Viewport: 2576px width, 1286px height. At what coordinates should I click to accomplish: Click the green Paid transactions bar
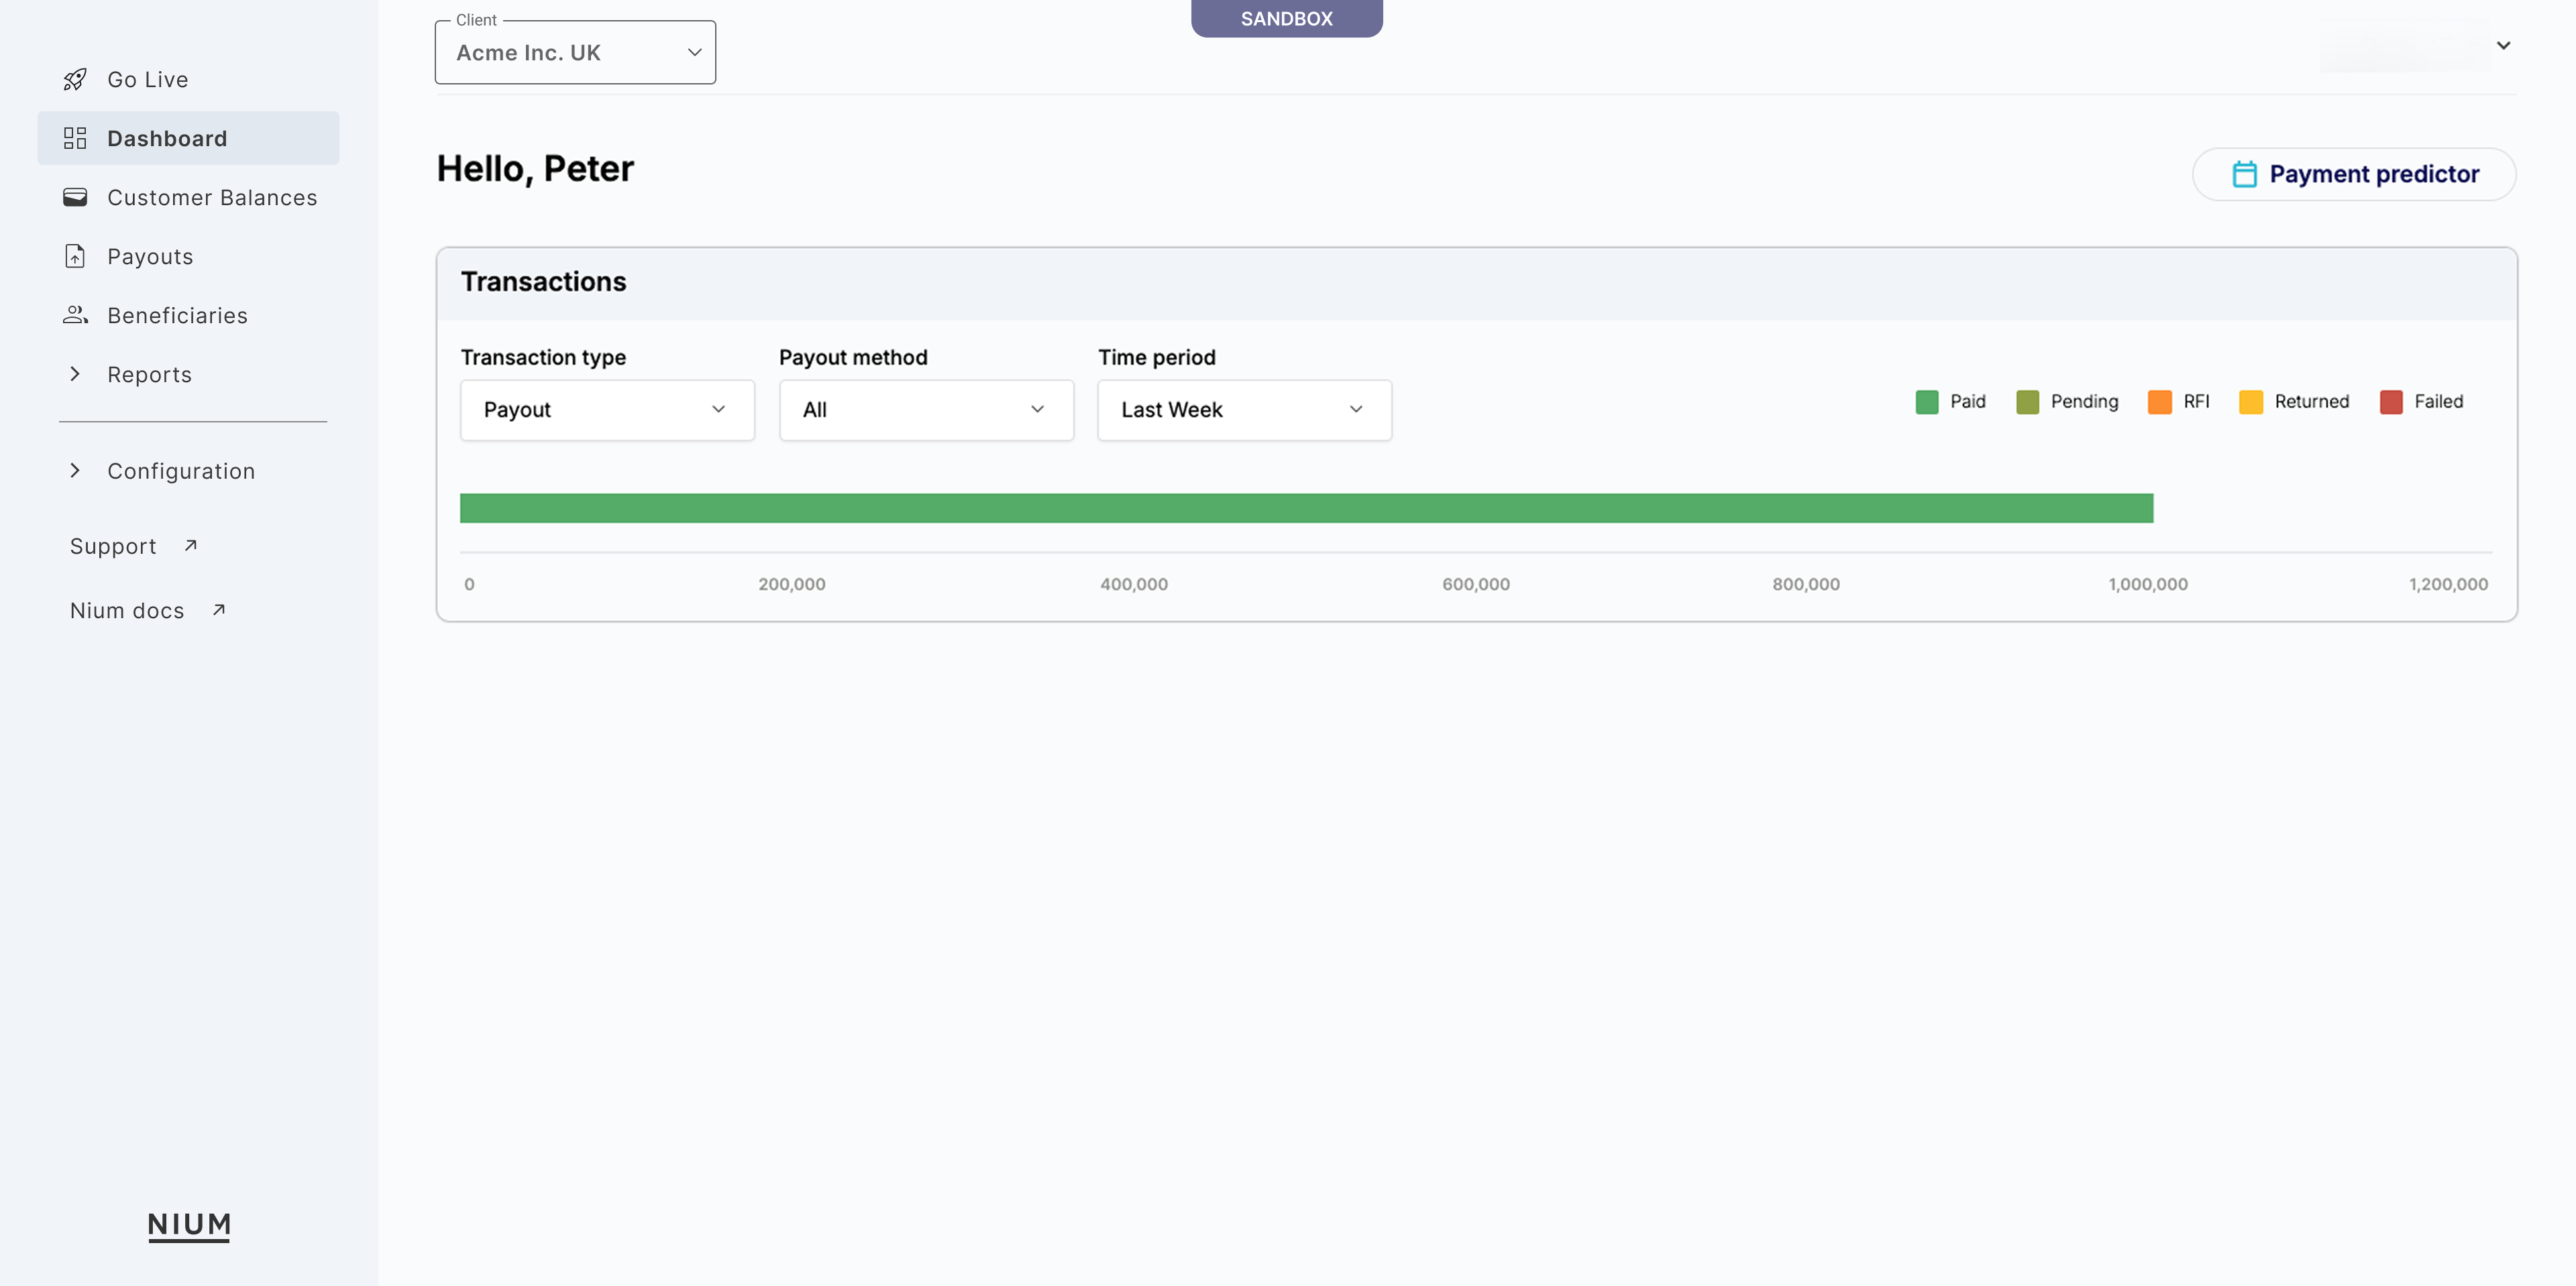pyautogui.click(x=1306, y=508)
